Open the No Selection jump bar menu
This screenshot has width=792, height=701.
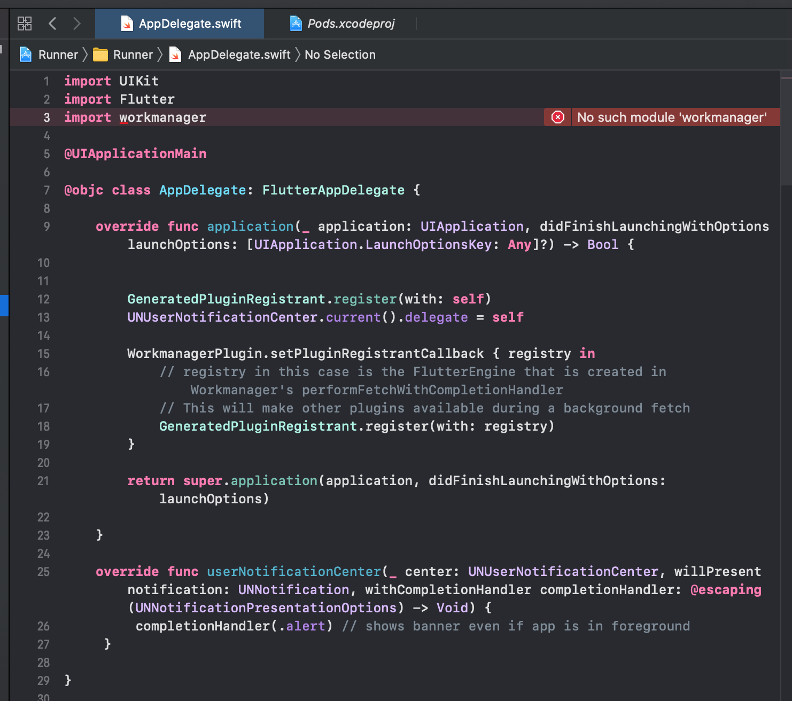pos(340,54)
